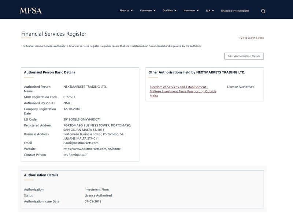Open the FSA menu
293x221 pixels.
208,11
